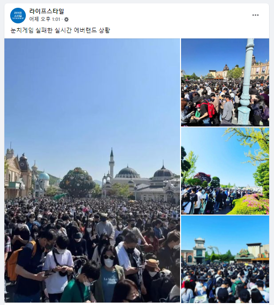The height and width of the screenshot is (305, 274).
Task: Visit the 라이프스타일 page name link
Action: click(47, 11)
